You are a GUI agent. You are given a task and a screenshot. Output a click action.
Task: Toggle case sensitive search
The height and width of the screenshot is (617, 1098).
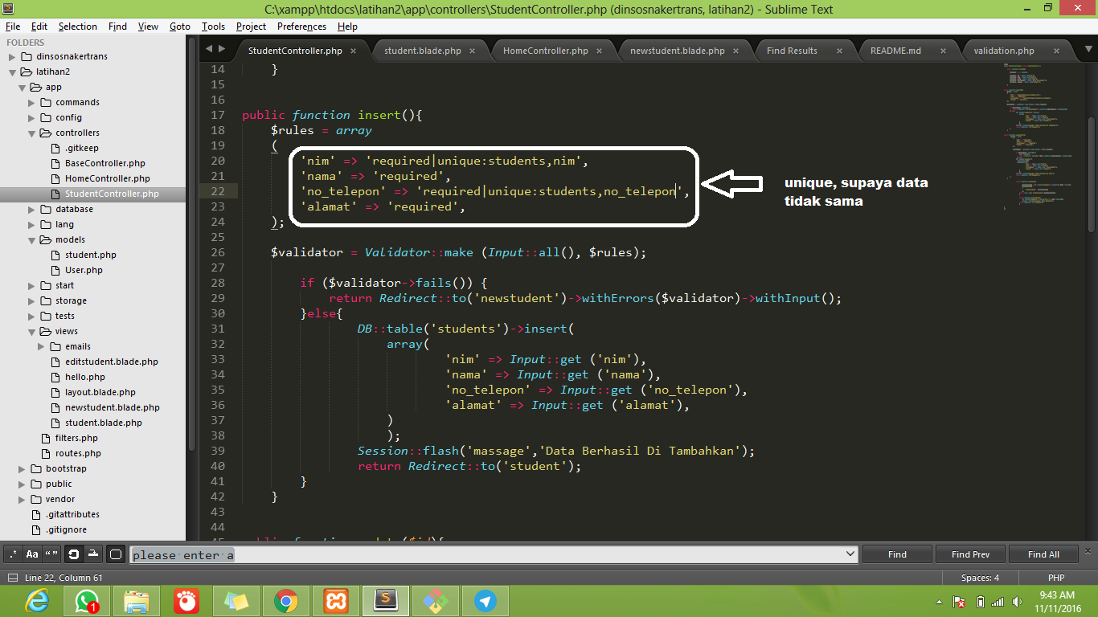[32, 554]
